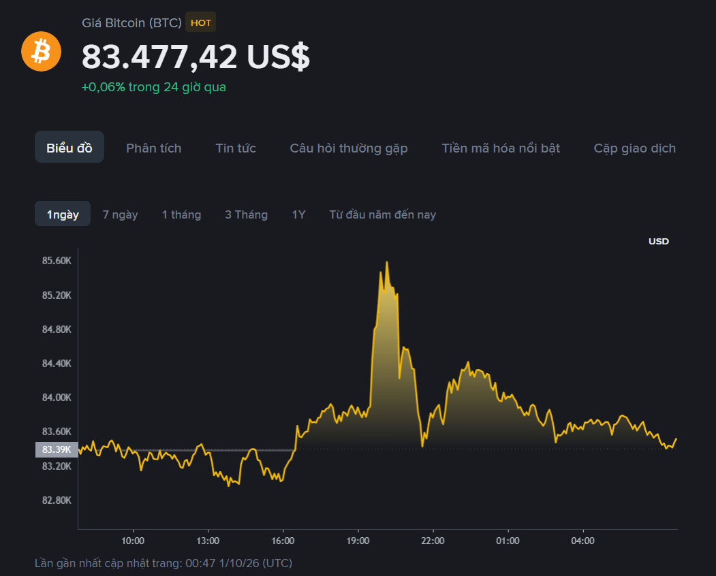Select the 1Y chart range

[x=298, y=214]
